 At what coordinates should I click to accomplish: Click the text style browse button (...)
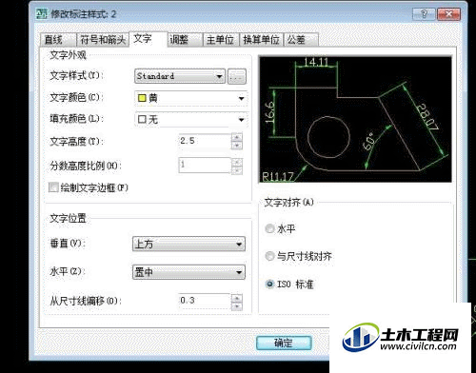coord(237,76)
